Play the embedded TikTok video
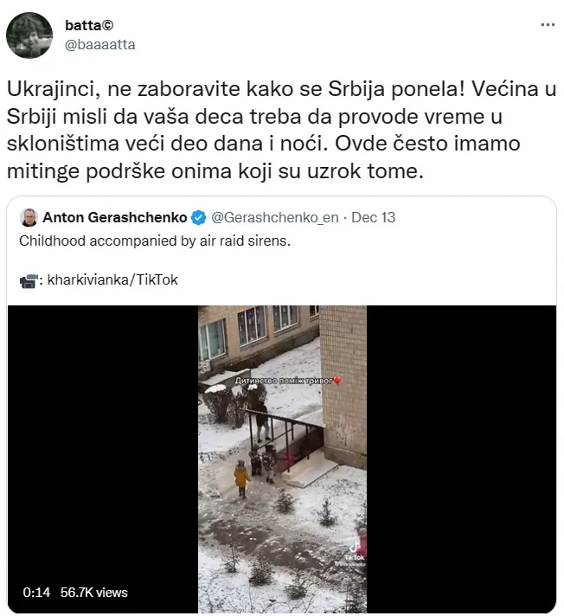This screenshot has height=616, width=564. 282,459
